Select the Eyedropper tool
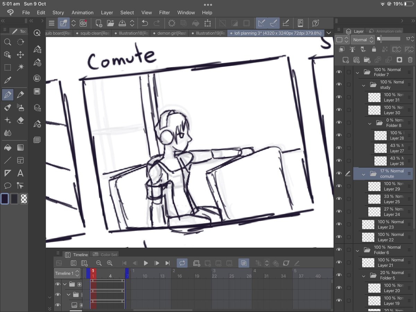This screenshot has width=416, height=312. coord(8,81)
